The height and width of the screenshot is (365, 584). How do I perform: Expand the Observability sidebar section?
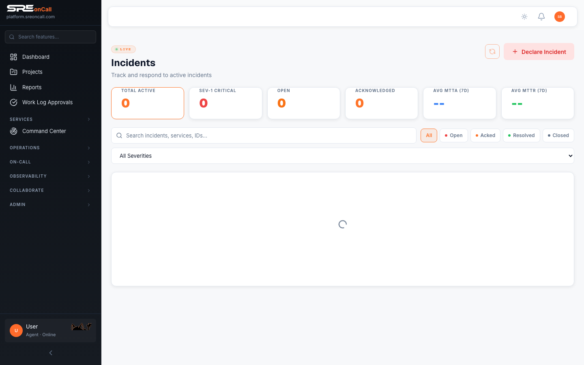click(50, 176)
